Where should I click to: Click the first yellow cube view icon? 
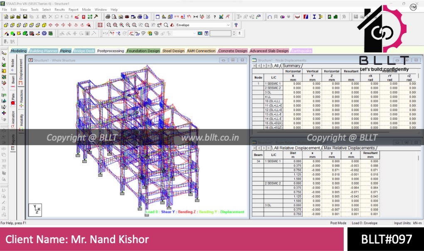pos(6,25)
